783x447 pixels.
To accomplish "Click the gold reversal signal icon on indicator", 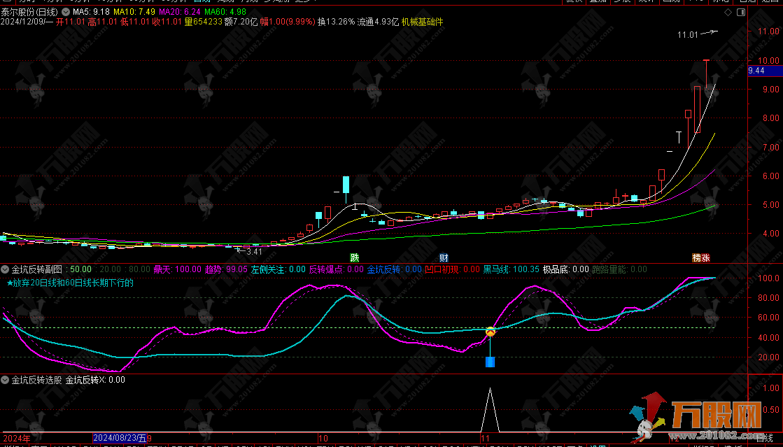I will click(491, 331).
